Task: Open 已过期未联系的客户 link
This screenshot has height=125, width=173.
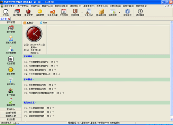Action: click(x=41, y=66)
